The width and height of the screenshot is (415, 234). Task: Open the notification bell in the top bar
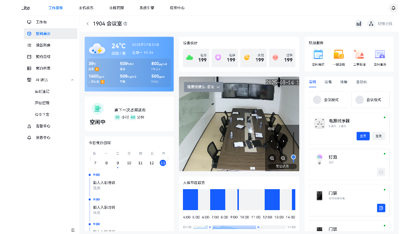tap(393, 8)
